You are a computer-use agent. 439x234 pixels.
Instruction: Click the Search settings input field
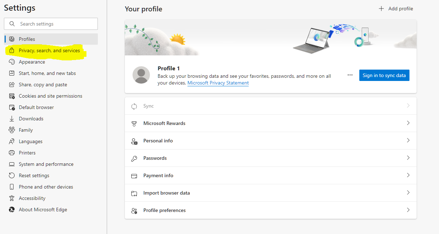point(51,24)
